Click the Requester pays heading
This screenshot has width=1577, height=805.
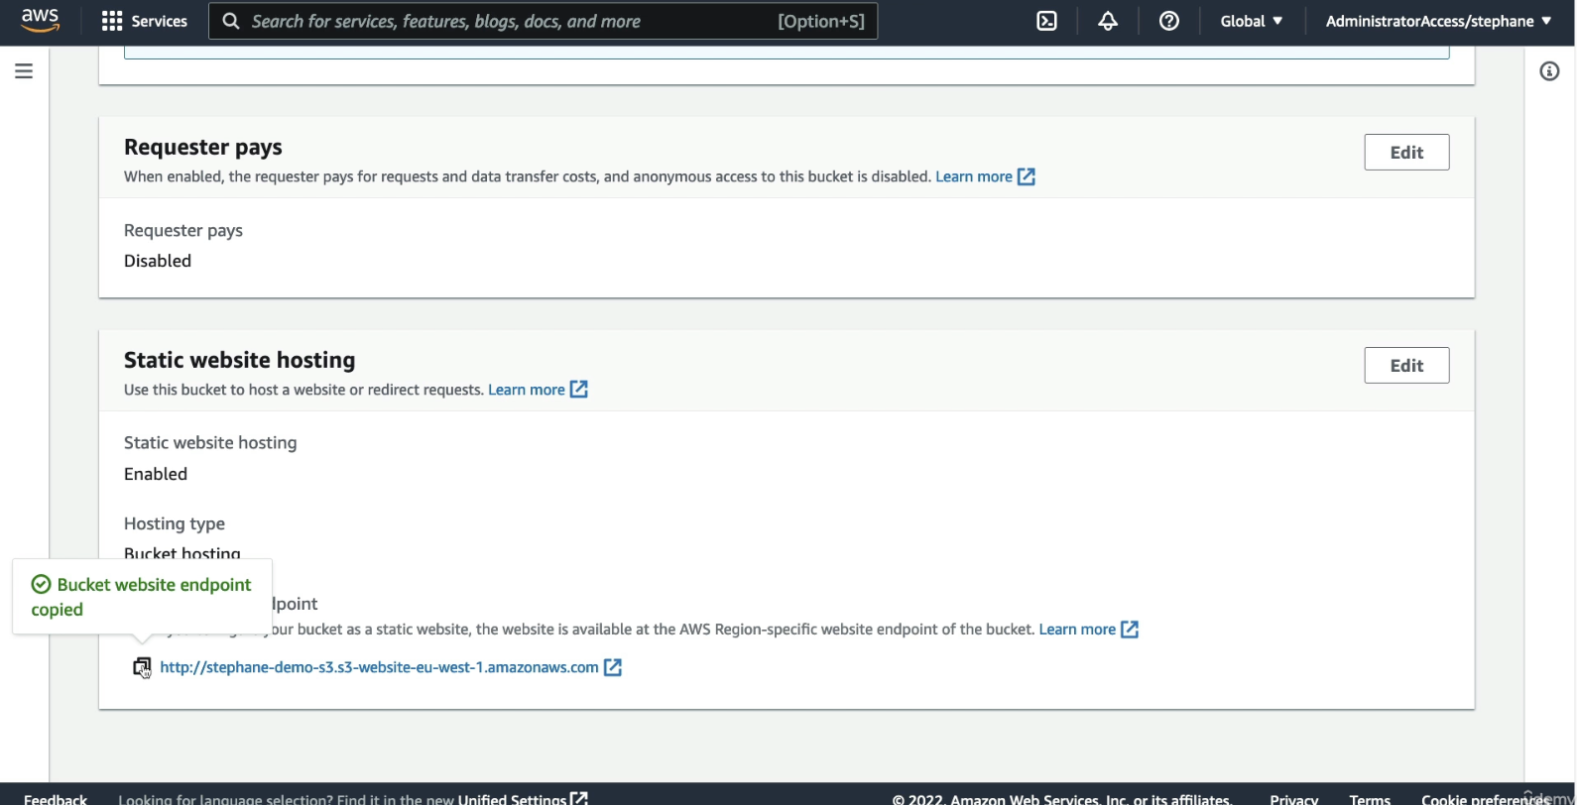203,147
